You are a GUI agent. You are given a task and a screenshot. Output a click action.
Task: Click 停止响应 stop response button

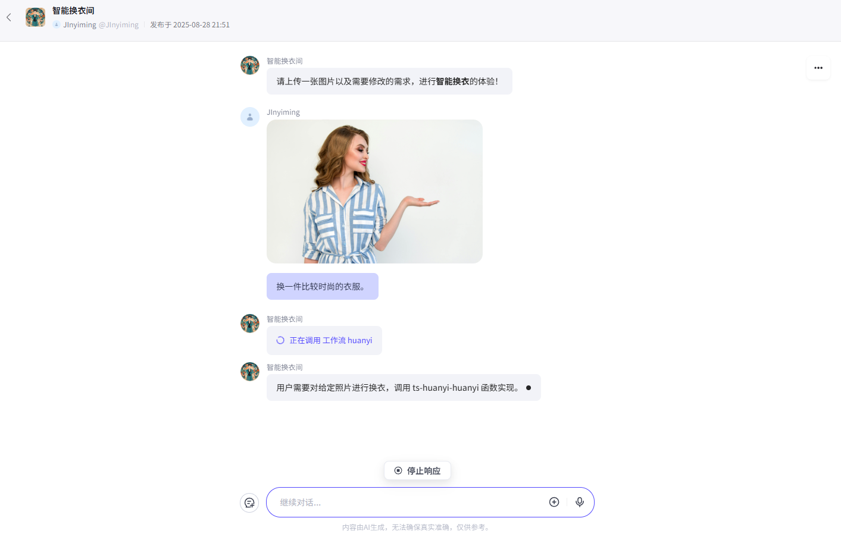[x=417, y=470]
